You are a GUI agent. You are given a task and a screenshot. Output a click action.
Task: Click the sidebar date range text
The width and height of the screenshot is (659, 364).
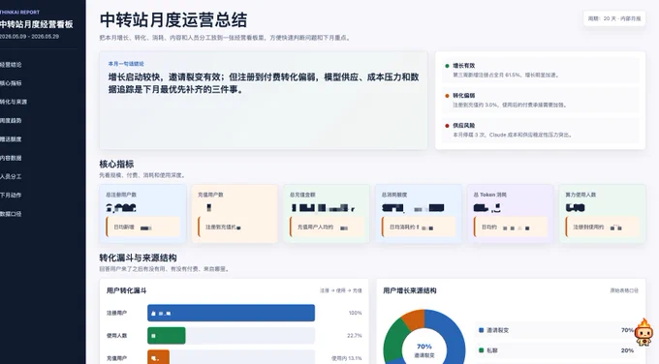pyautogui.click(x=29, y=37)
